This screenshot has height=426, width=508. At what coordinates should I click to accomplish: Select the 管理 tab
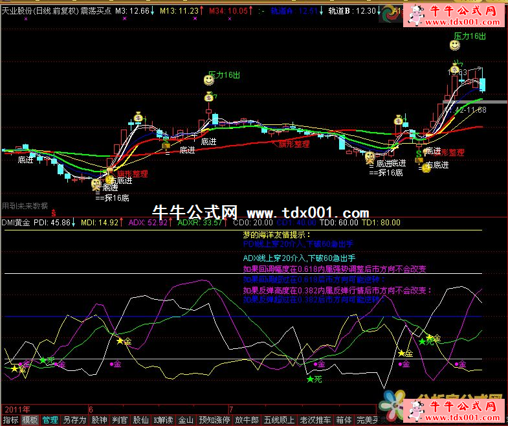[x=50, y=420]
